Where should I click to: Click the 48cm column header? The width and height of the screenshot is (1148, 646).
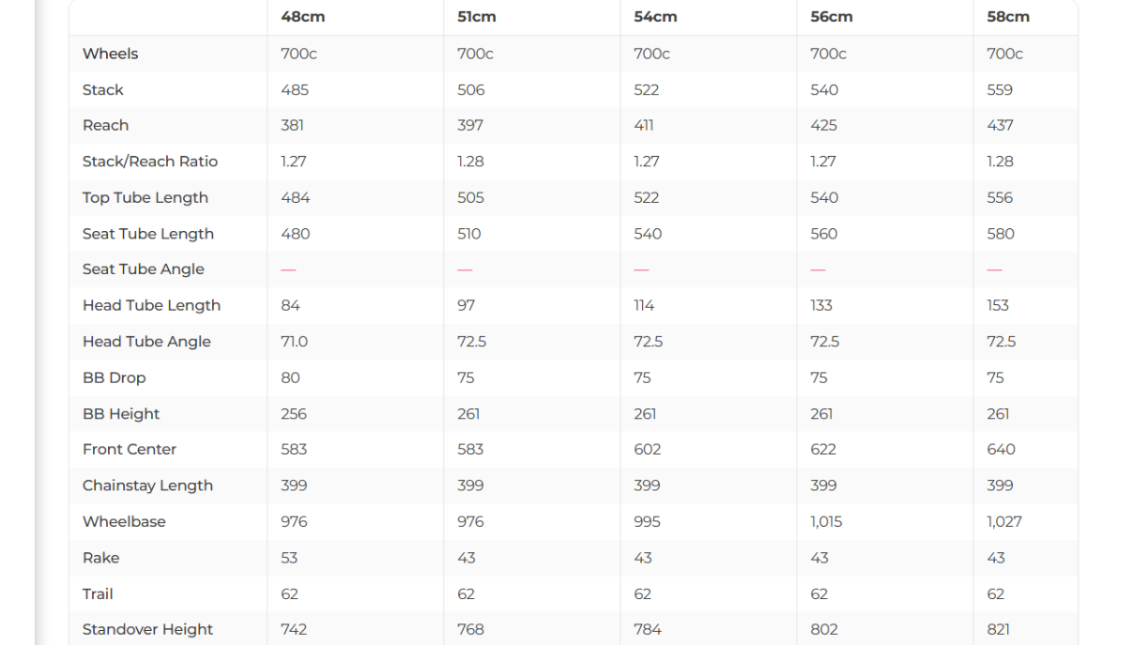pos(302,17)
